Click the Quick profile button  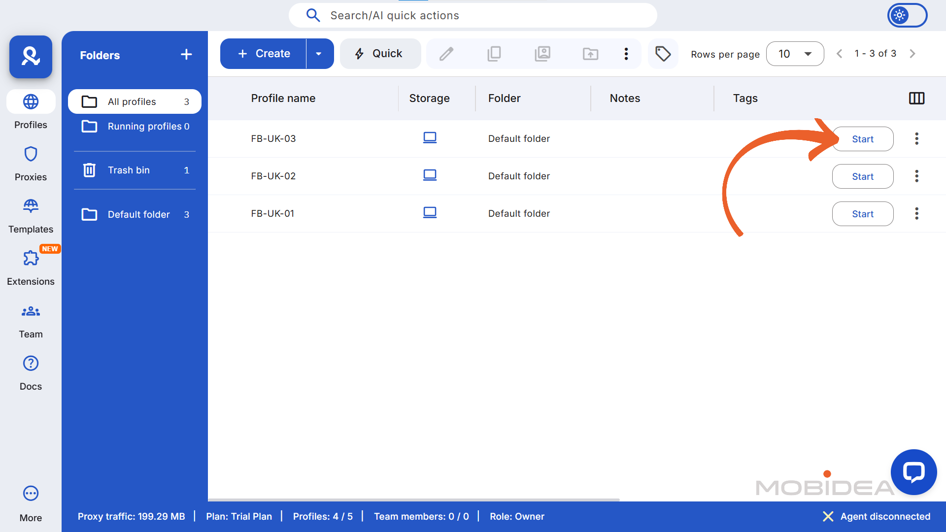[x=380, y=54]
